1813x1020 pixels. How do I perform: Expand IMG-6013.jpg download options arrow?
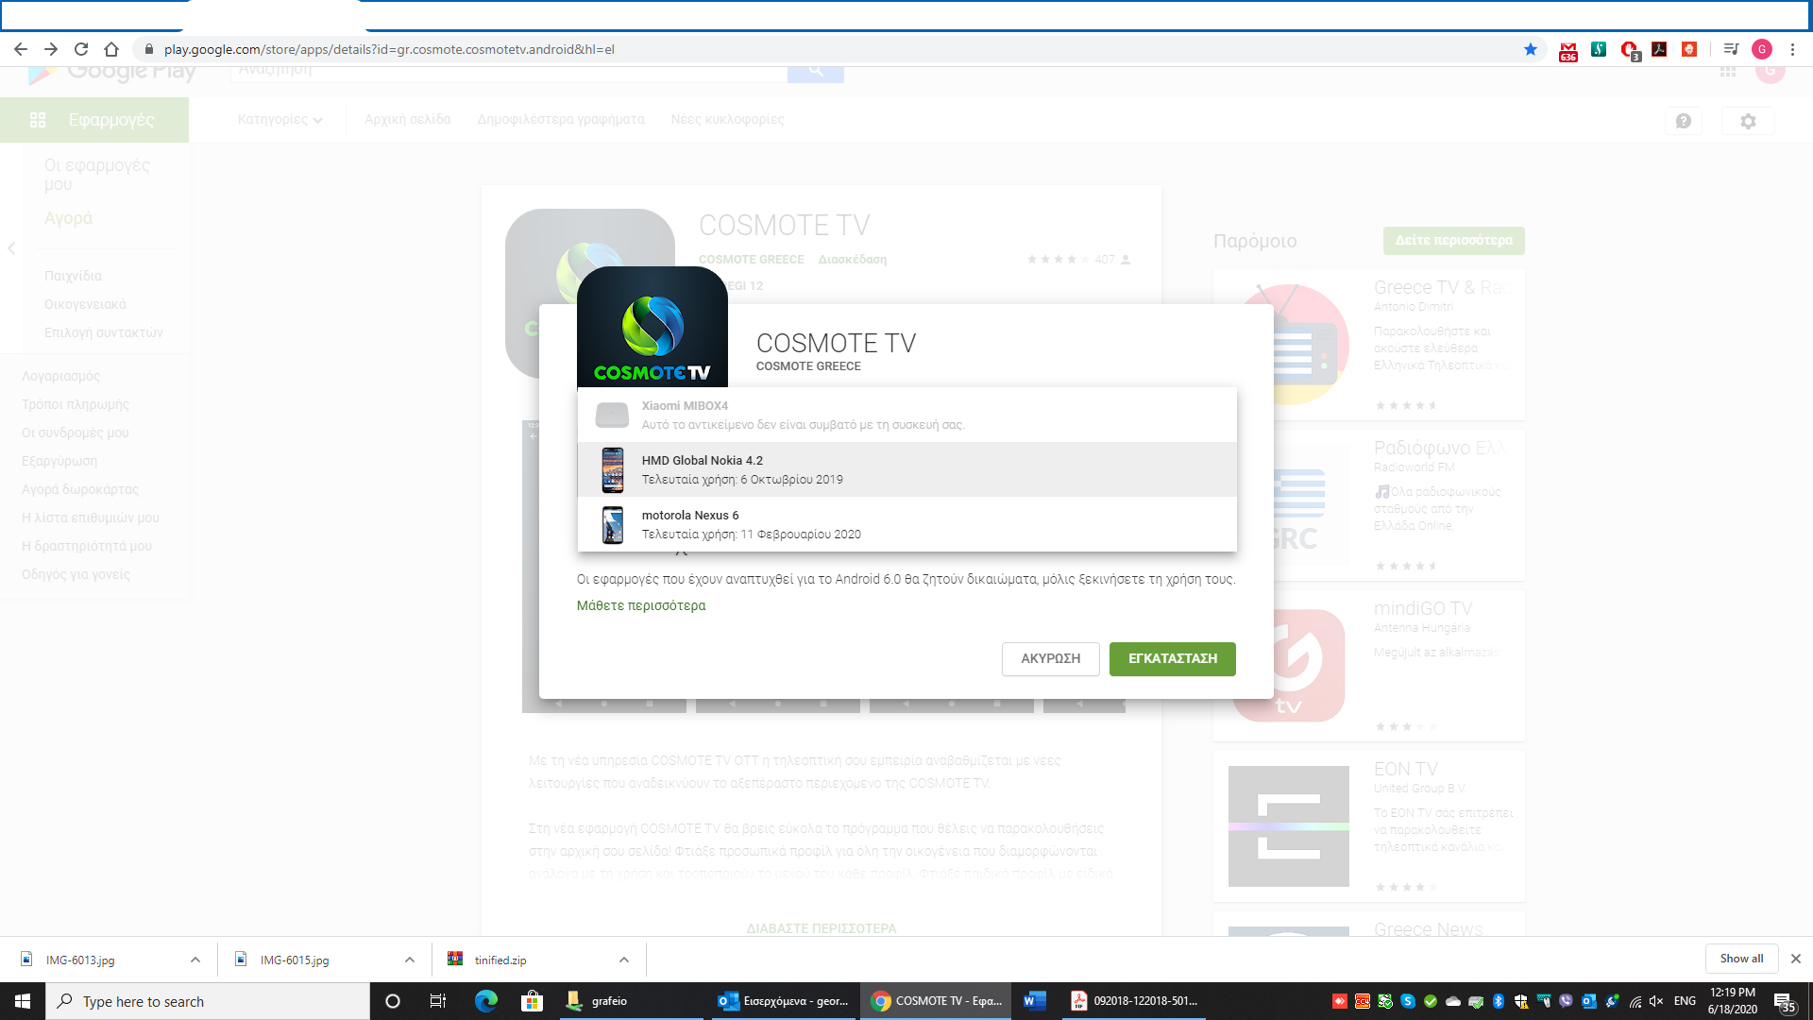(x=195, y=960)
